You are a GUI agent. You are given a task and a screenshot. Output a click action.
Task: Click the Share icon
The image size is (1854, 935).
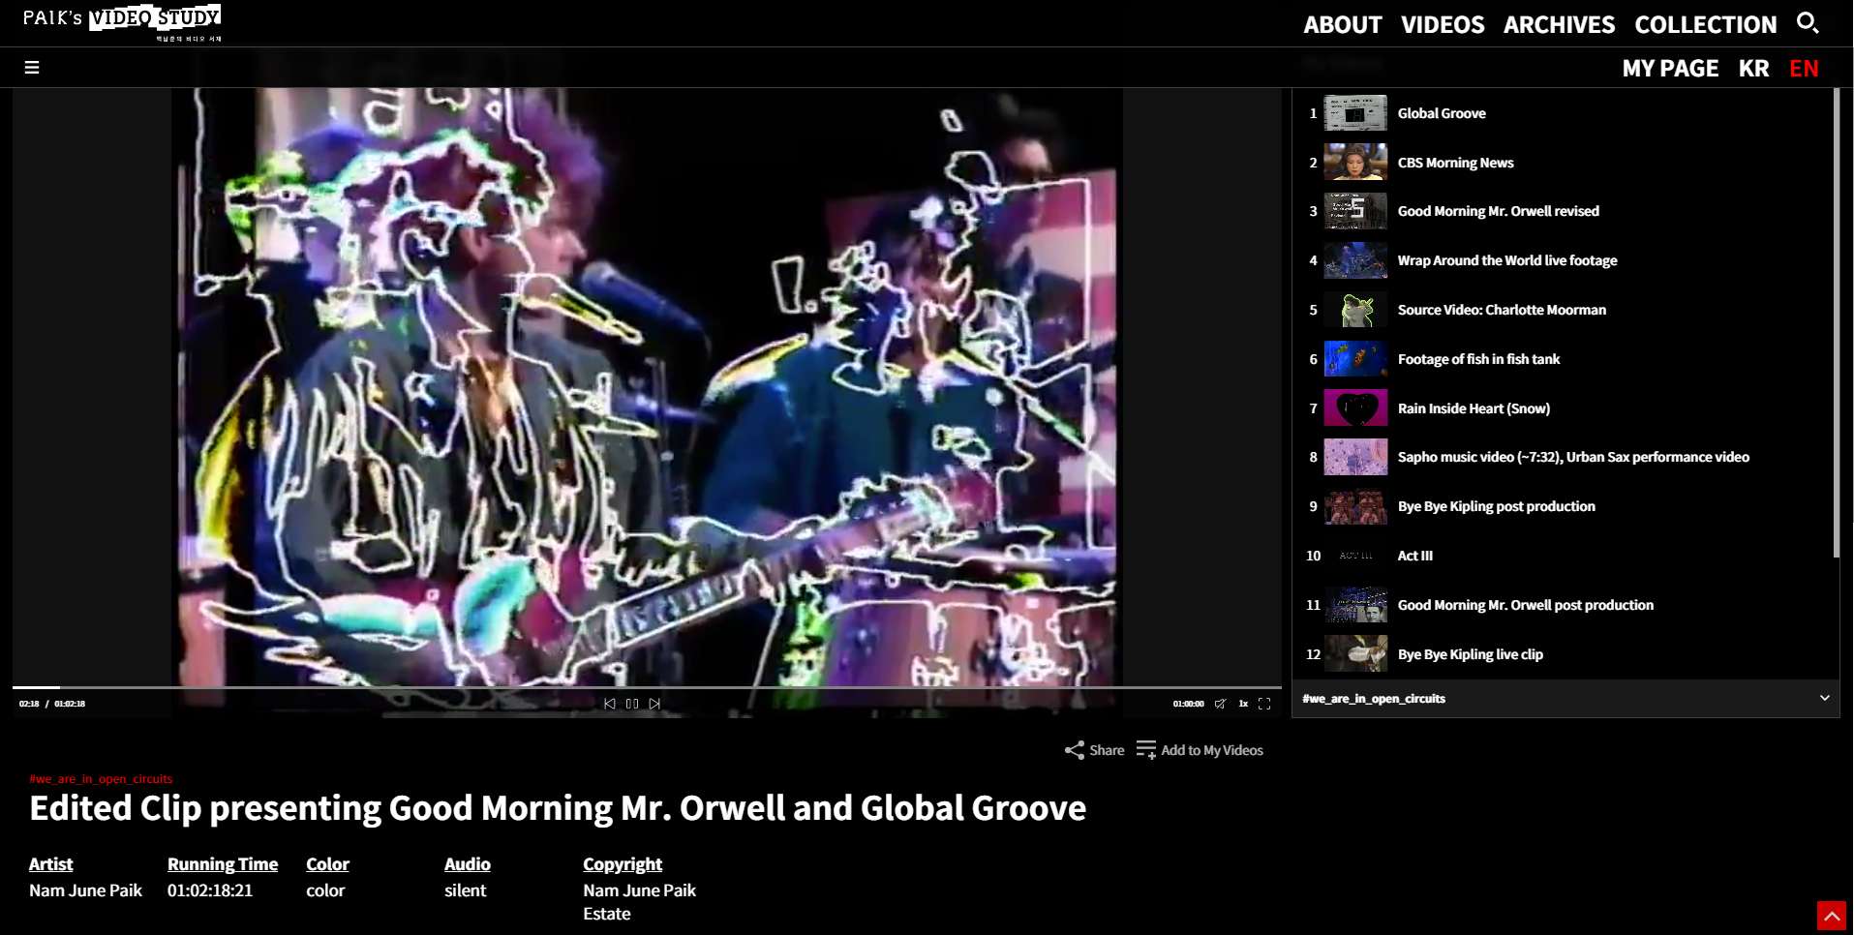[1075, 750]
